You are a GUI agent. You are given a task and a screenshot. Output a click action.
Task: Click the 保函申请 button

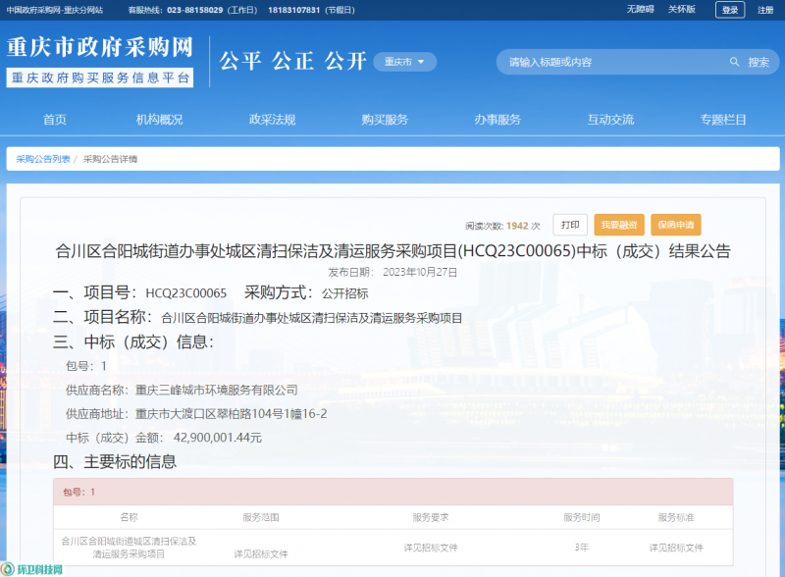[675, 225]
